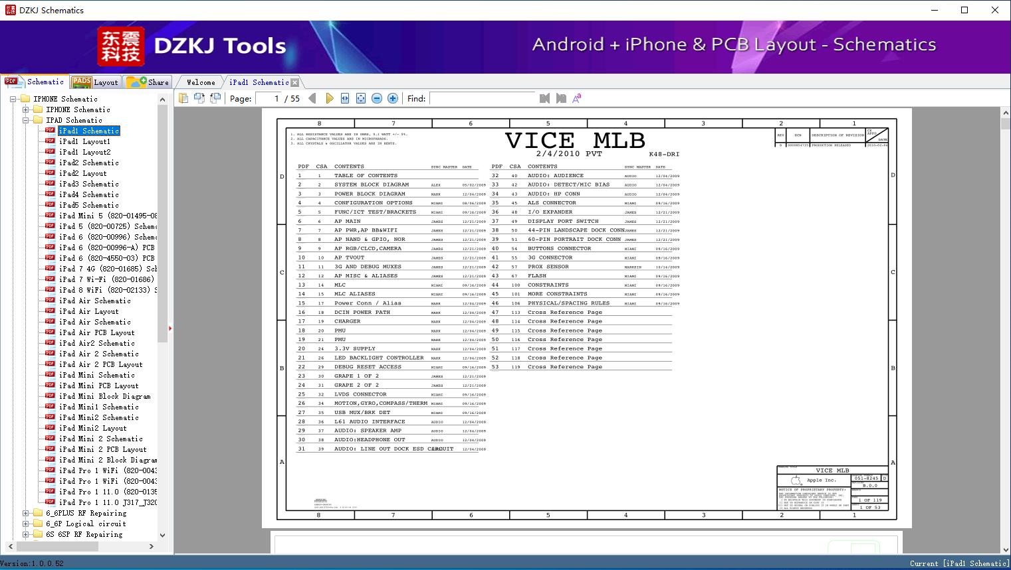Screen dimensions: 1011x570
Task: Select the iPad1 Schematic document tab
Action: click(259, 82)
